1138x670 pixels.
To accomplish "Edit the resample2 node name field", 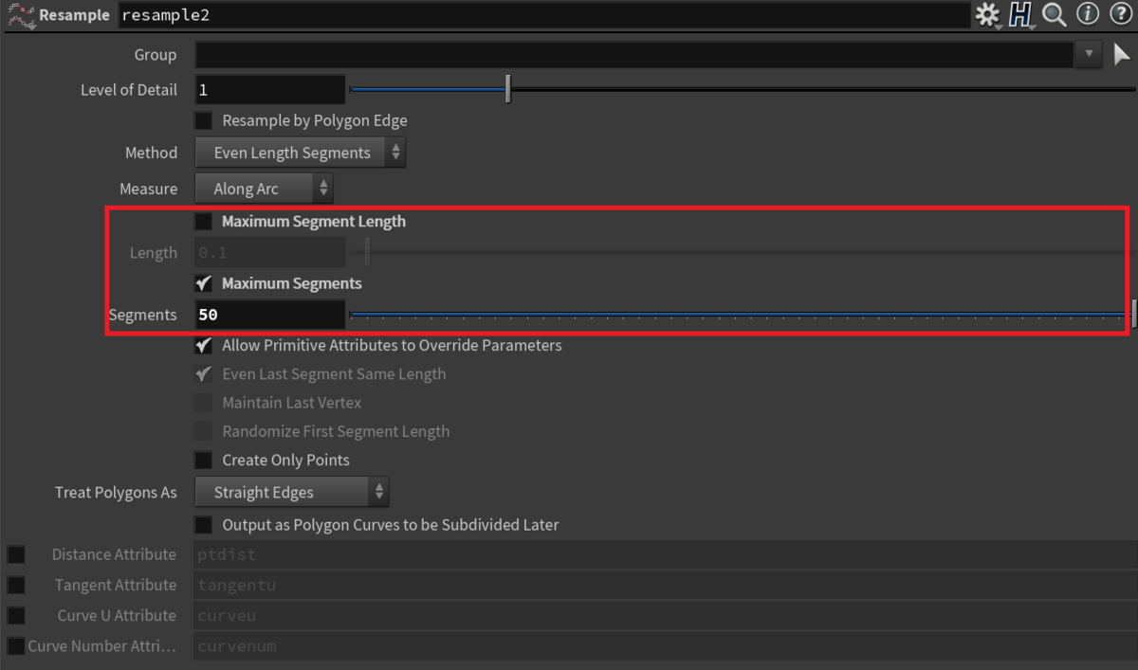I will pos(544,15).
